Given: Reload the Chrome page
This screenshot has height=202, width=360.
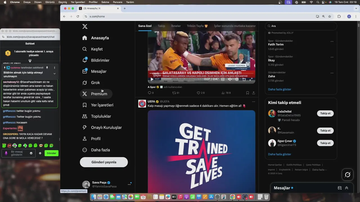Looking at the screenshot, I should (78, 17).
